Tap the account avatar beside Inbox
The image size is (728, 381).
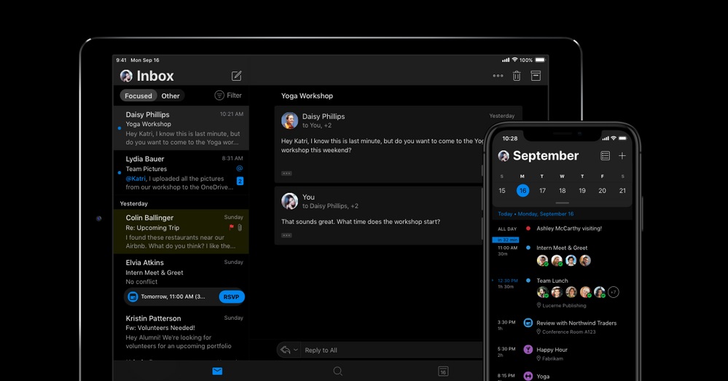(x=126, y=76)
